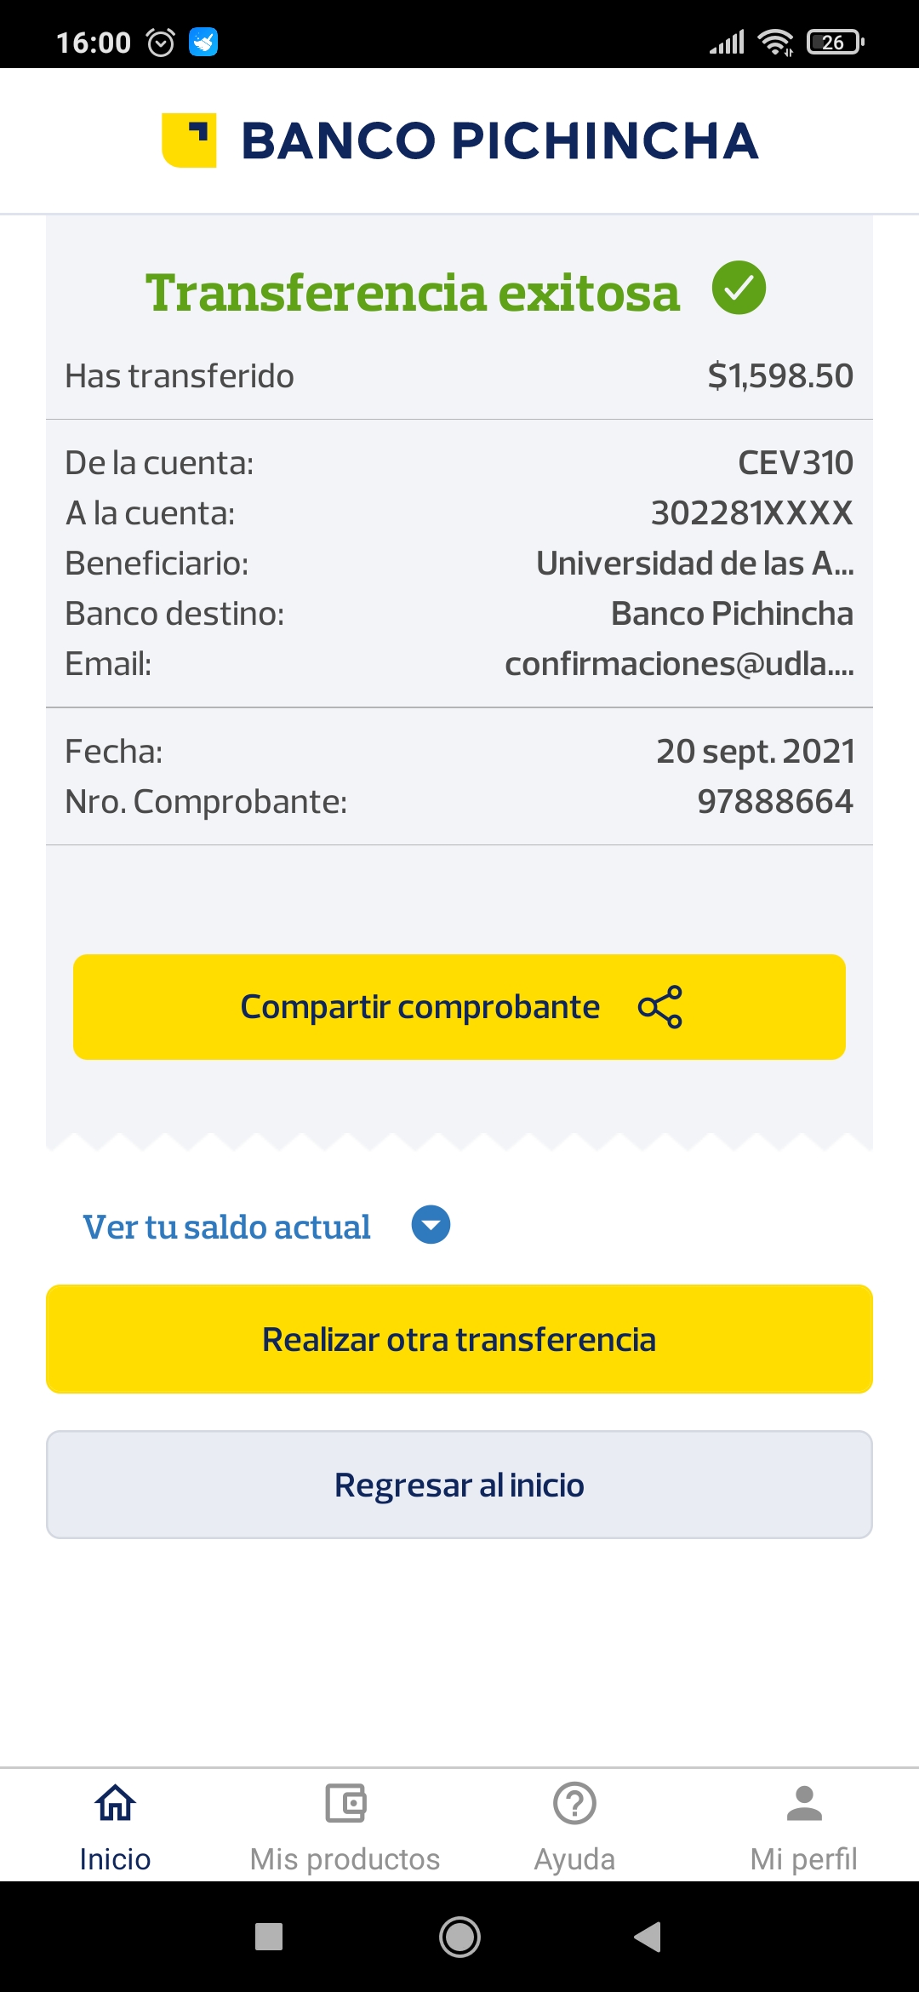Screen dimensions: 919x1992
Task: Tap the green success checkmark icon
Action: coord(739,288)
